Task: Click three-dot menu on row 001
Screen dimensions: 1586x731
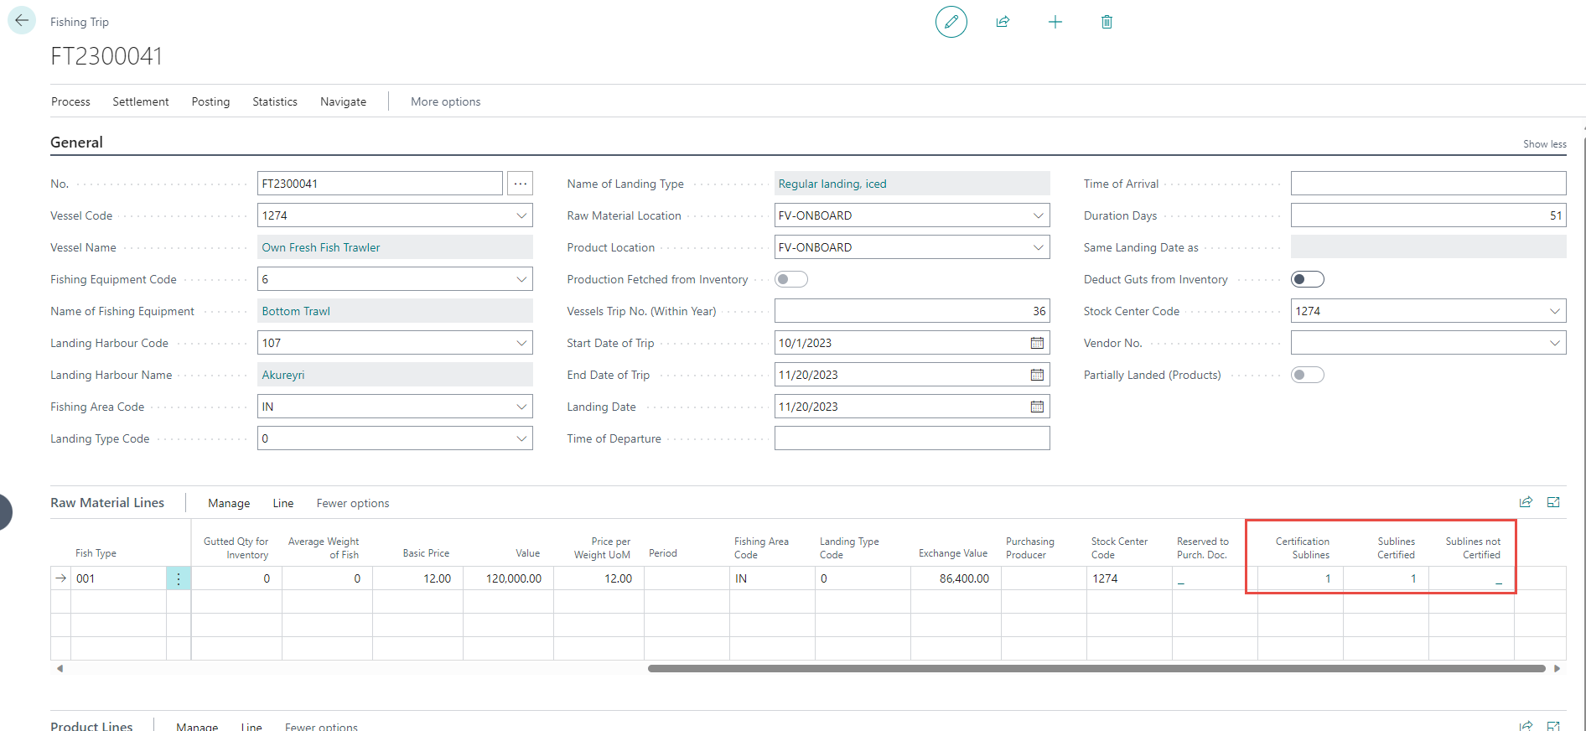Action: point(179,578)
